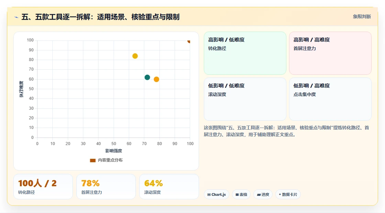Click the 滚动深度 text in quadrant card

(x=217, y=94)
